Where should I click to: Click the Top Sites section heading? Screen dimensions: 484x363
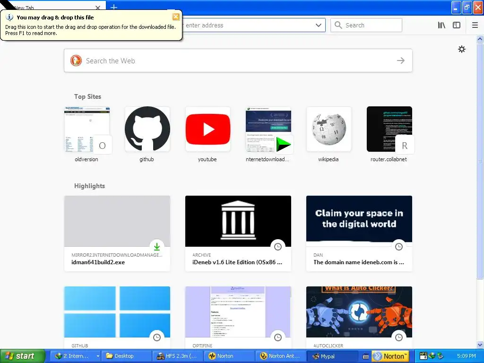87,96
